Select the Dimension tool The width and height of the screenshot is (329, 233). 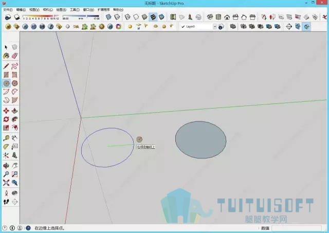(14, 138)
